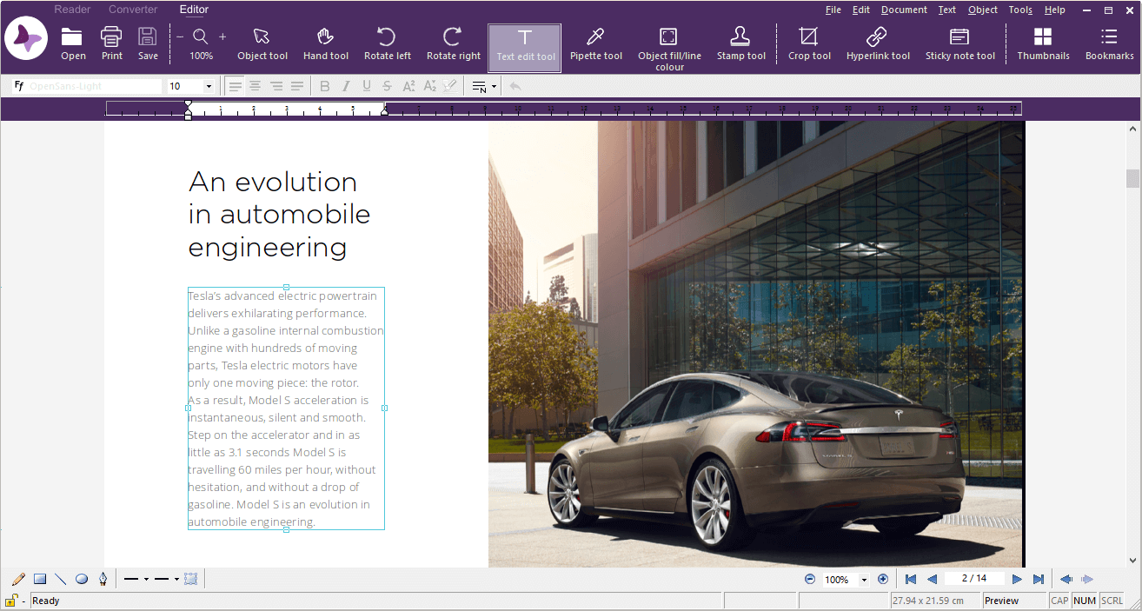The image size is (1142, 611).
Task: Click the page number field 2 / 14
Action: click(974, 579)
